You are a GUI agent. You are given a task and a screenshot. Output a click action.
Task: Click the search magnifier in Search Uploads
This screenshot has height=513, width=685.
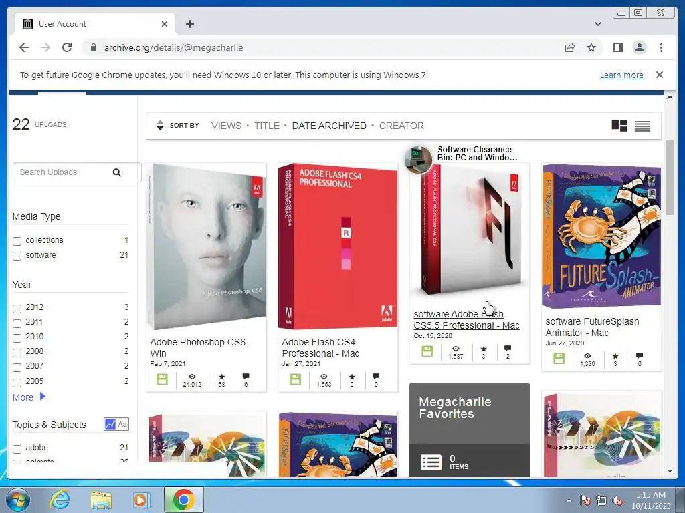click(x=116, y=172)
